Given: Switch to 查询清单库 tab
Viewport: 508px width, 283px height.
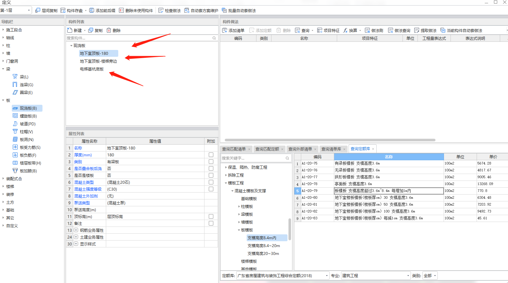Looking at the screenshot, I should pyautogui.click(x=331, y=149).
